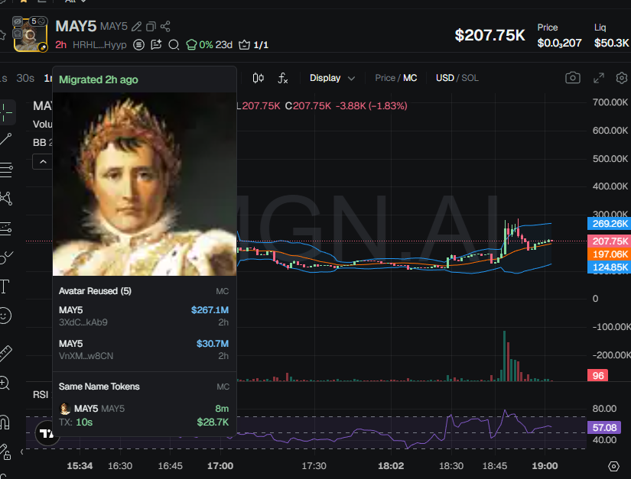Click the crown 1/1 indicator

click(x=253, y=44)
